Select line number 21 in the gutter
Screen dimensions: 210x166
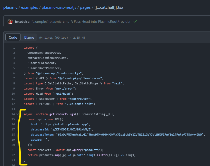tap(13, 150)
